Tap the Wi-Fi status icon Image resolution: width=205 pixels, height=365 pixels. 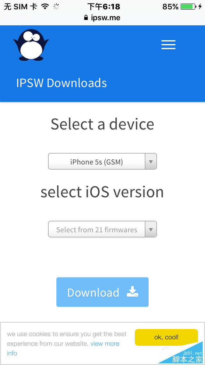coord(45,6)
